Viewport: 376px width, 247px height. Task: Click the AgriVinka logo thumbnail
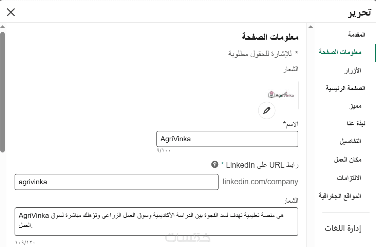tap(281, 95)
